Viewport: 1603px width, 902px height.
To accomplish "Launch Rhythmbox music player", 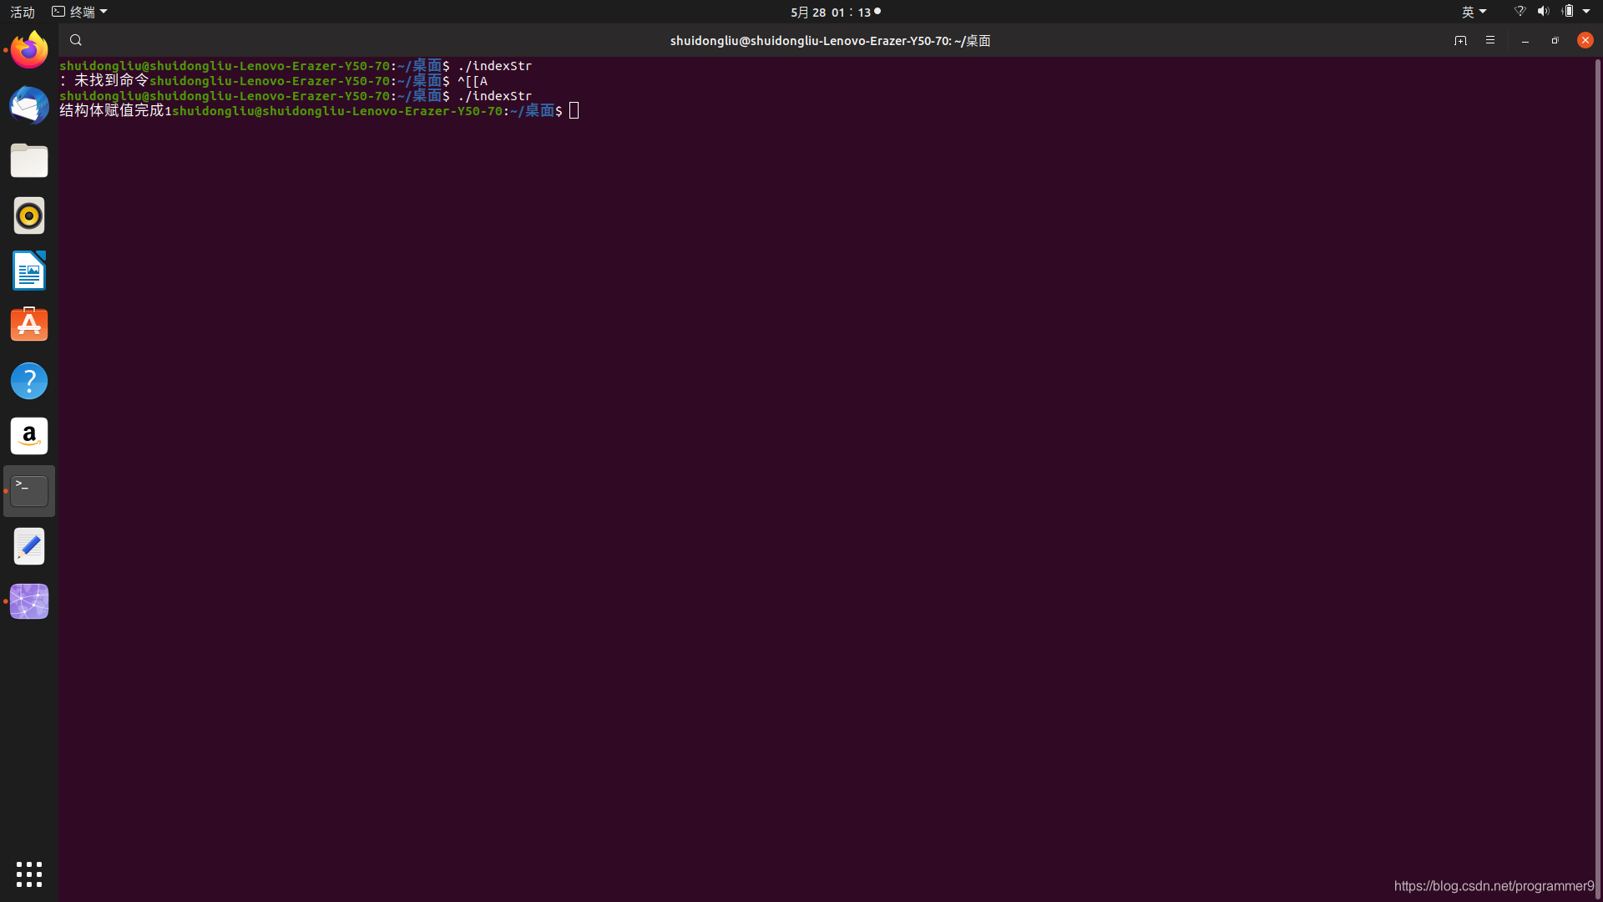I will coord(29,215).
